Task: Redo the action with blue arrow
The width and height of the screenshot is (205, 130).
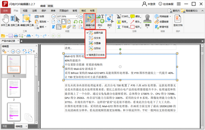Action: pyautogui.click(x=45, y=36)
